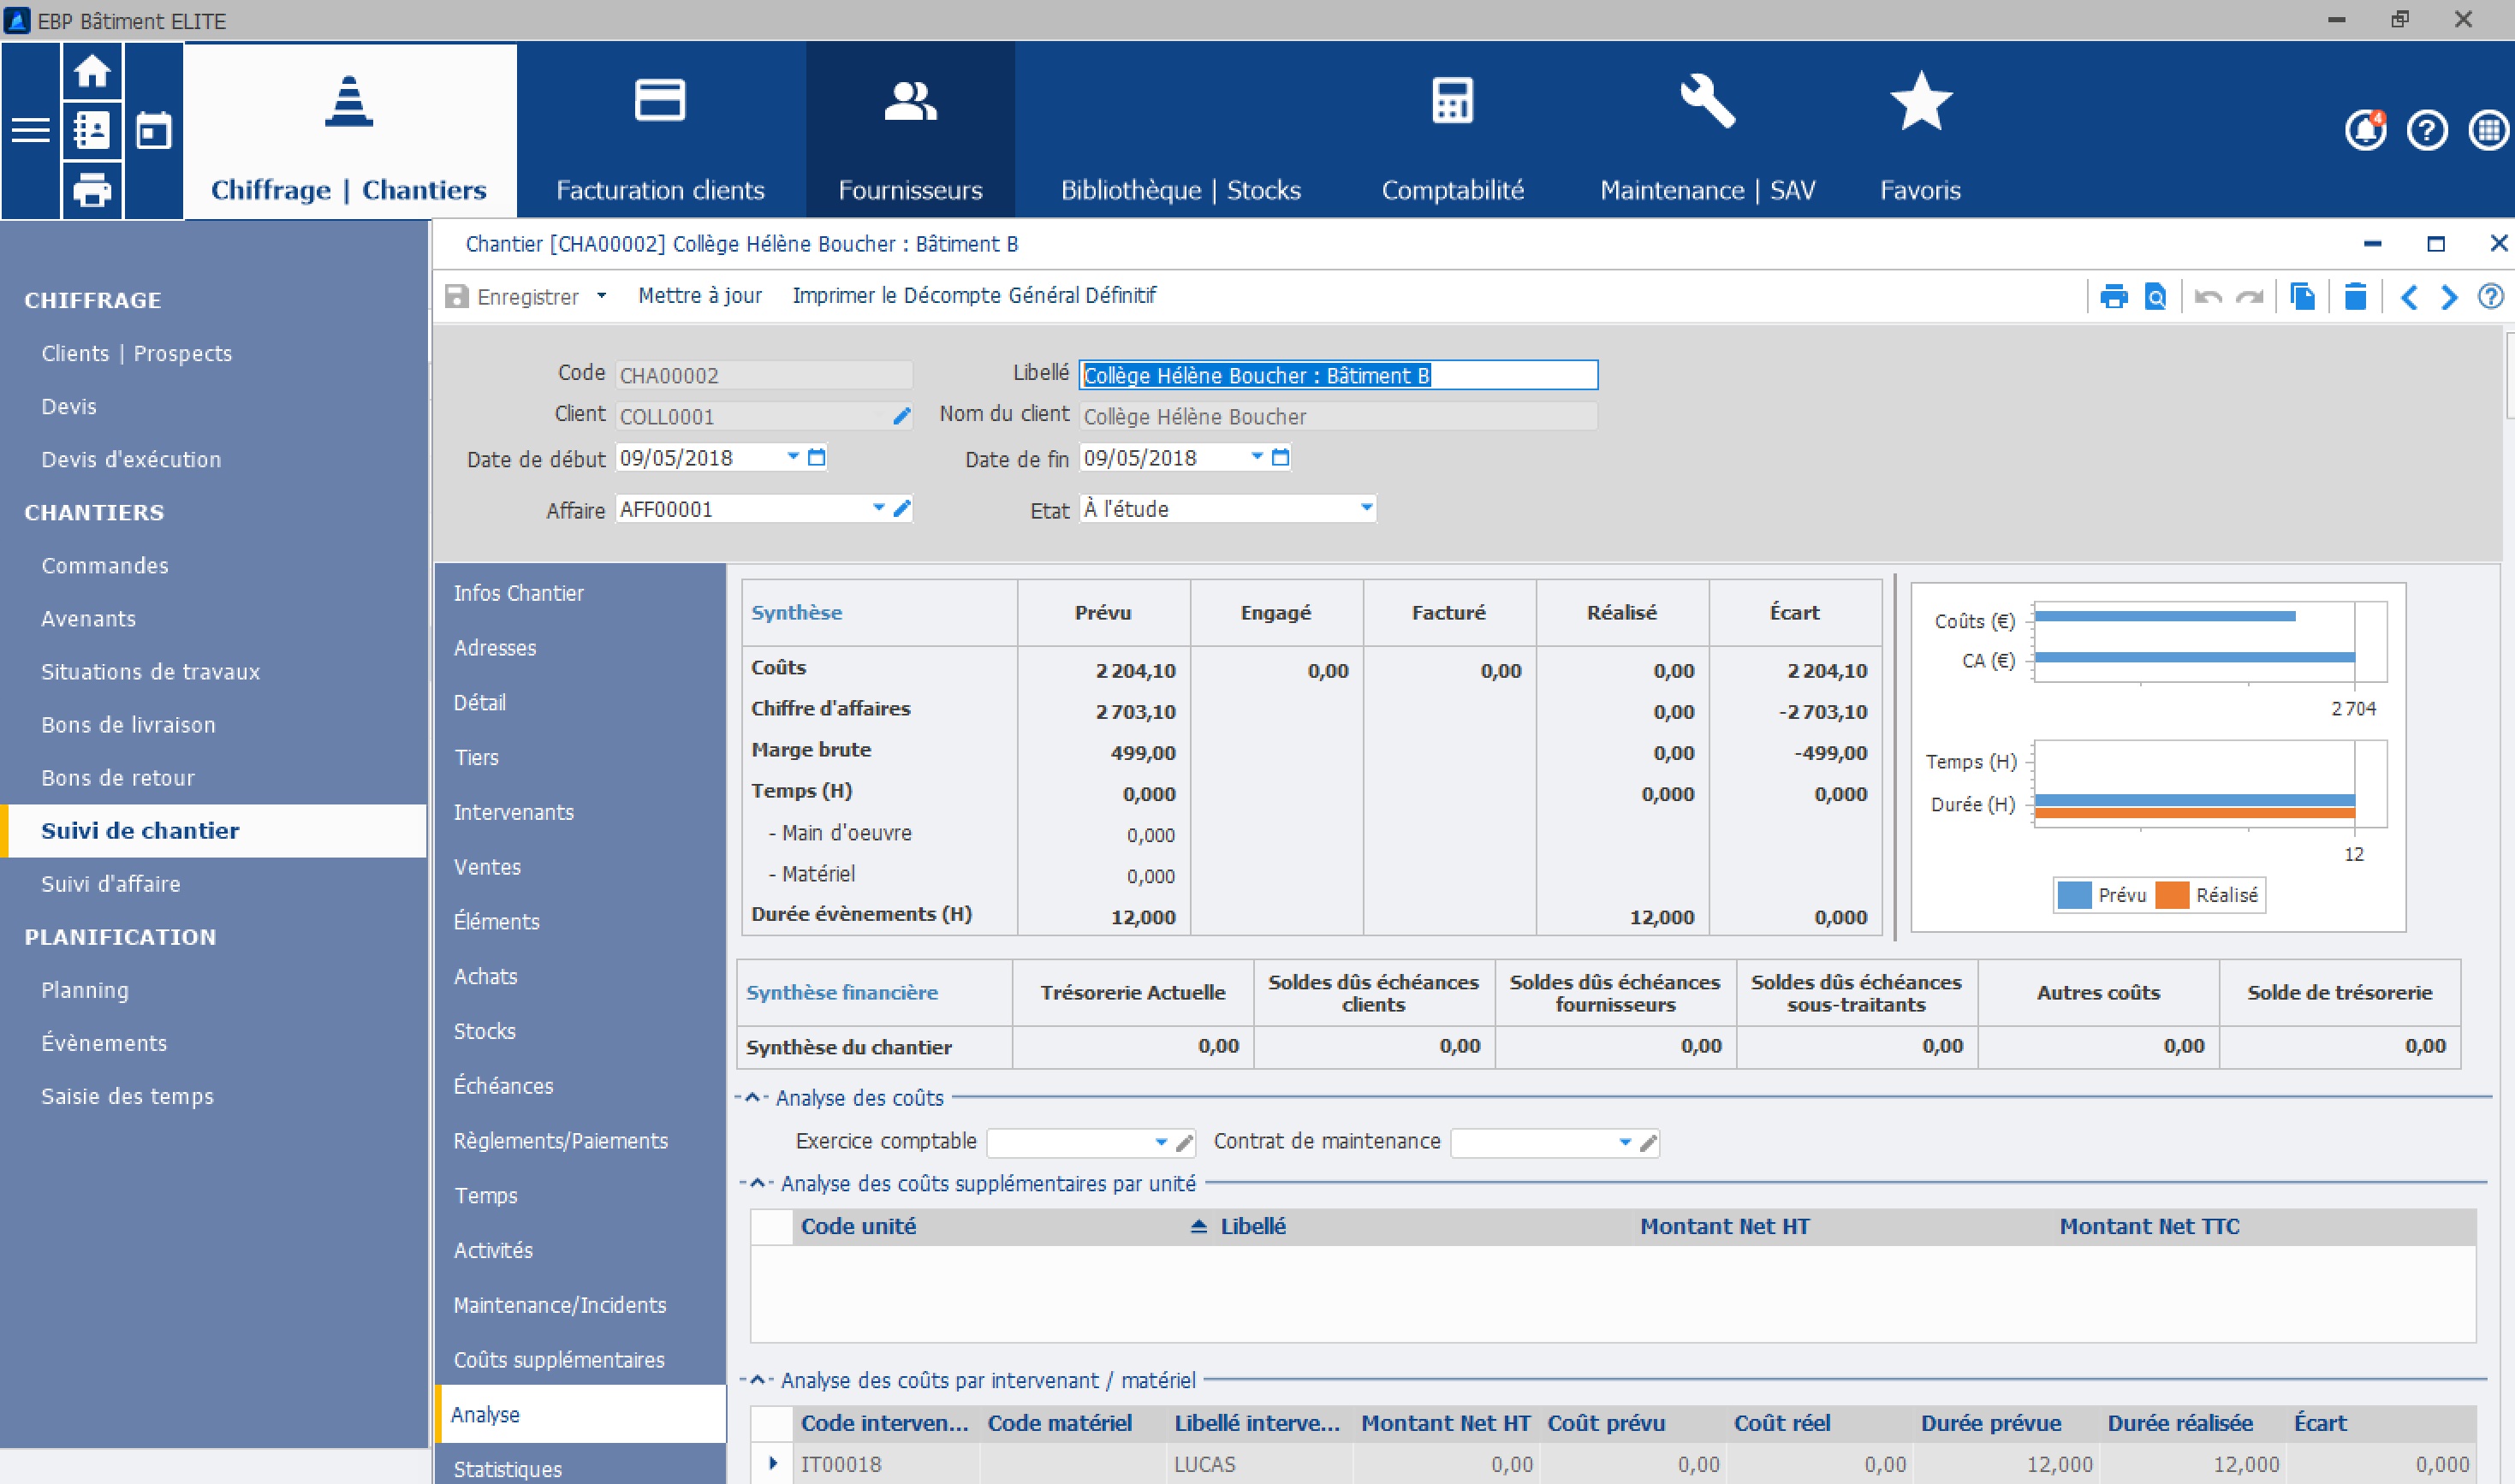Click Mettre à jour button
Screen dimensions: 2515x1484
pyautogui.click(x=700, y=296)
